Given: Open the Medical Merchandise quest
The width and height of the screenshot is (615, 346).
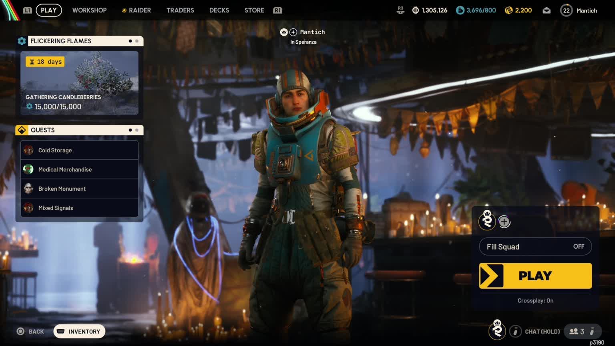Looking at the screenshot, I should point(79,169).
